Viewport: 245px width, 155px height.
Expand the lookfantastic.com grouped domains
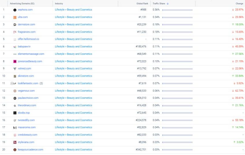pos(12,84)
